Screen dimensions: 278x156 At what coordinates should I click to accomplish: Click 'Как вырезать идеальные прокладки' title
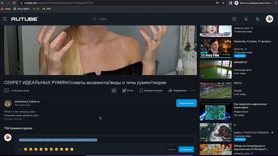tap(250, 106)
